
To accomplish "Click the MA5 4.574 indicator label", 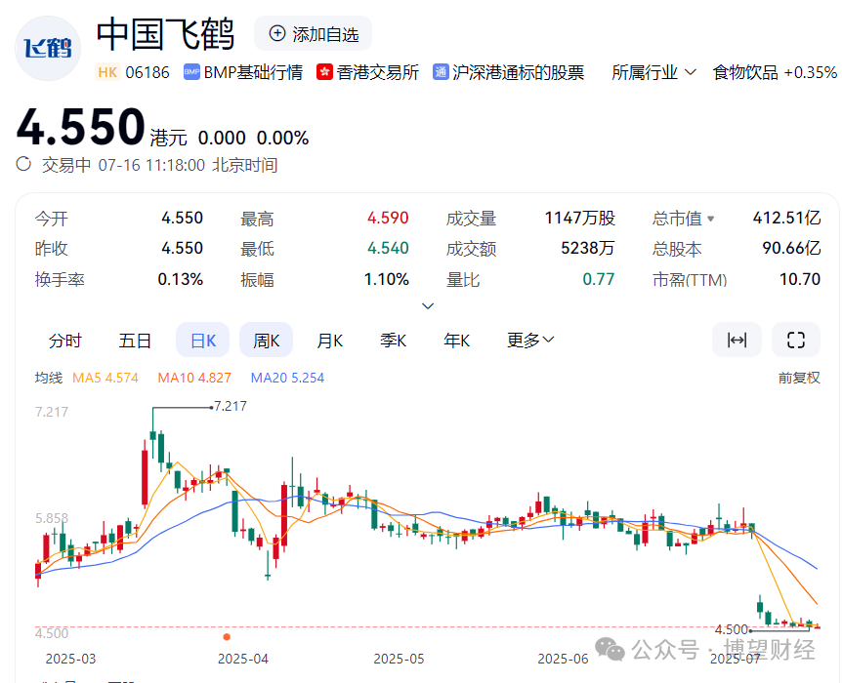I will click(105, 378).
